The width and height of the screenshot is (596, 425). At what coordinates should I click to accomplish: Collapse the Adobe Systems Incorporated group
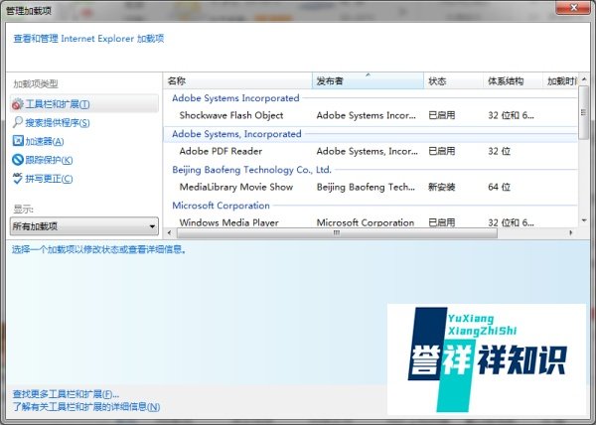[x=235, y=98]
